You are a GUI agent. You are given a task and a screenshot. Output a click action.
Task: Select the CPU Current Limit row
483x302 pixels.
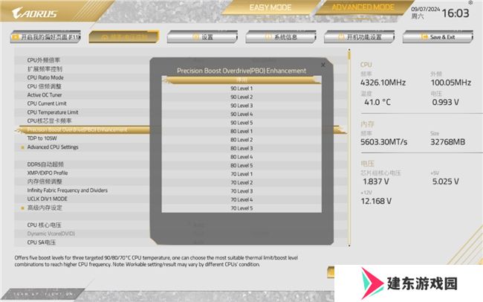coord(82,103)
